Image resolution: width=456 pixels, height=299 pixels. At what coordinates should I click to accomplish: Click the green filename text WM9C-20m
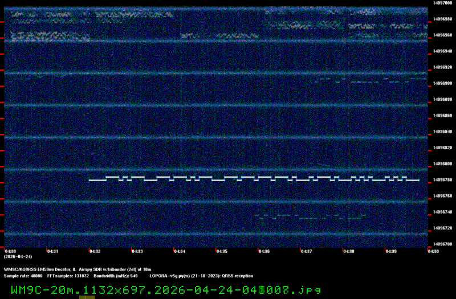point(44,289)
